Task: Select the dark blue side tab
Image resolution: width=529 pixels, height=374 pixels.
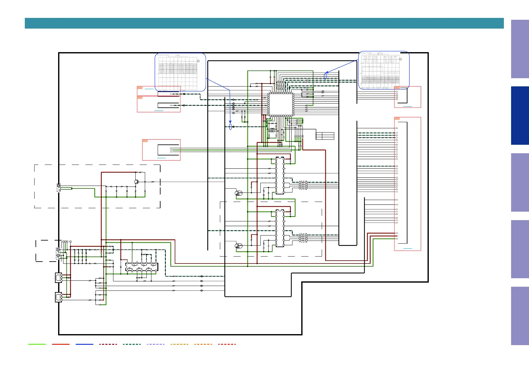Action: pos(520,116)
